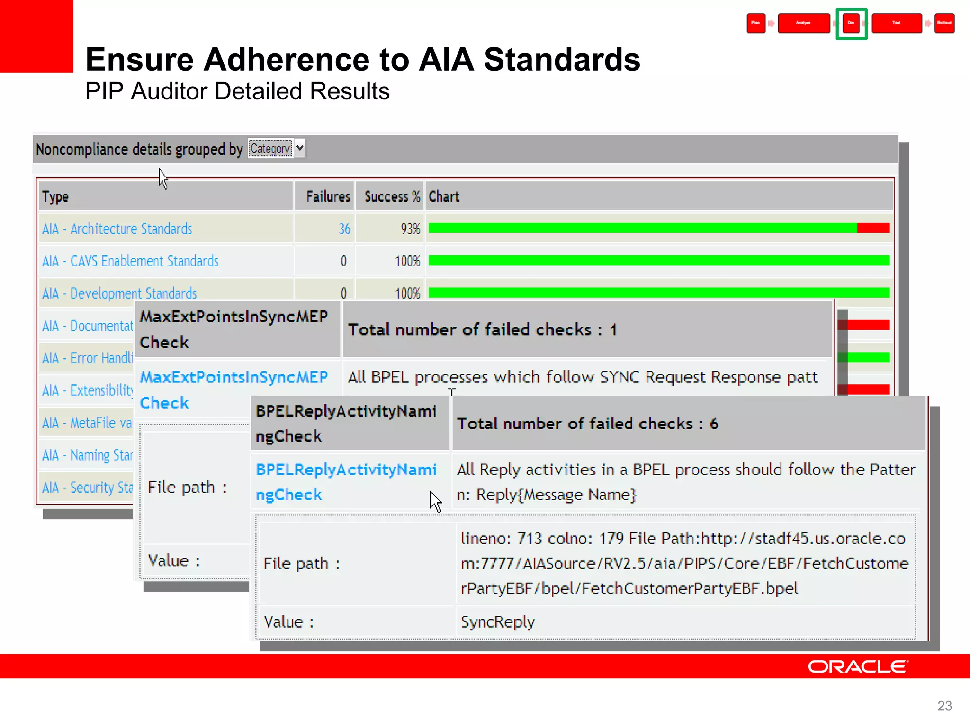This screenshot has width=970, height=727.
Task: Open the AIA - Naming Standards link
Action: (x=88, y=455)
